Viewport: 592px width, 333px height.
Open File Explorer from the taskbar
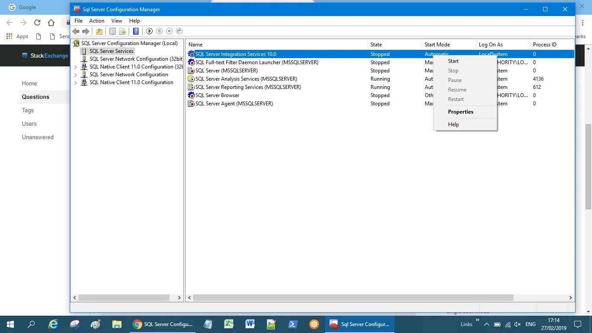pos(117,324)
